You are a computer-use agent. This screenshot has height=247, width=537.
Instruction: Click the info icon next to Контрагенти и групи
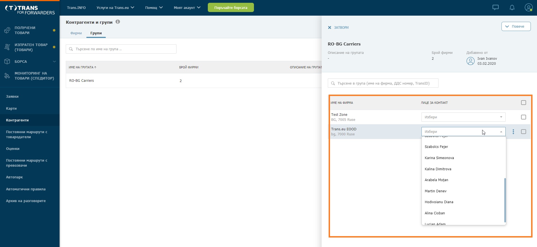tap(118, 22)
